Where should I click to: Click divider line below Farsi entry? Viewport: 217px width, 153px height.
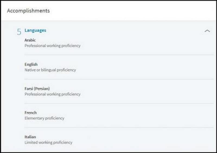coord(119,103)
